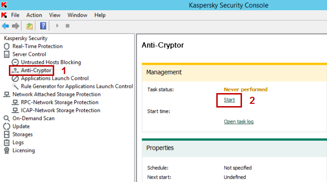Click the Forward arrow toolbar icon
This screenshot has width=327, height=182.
tap(15, 26)
